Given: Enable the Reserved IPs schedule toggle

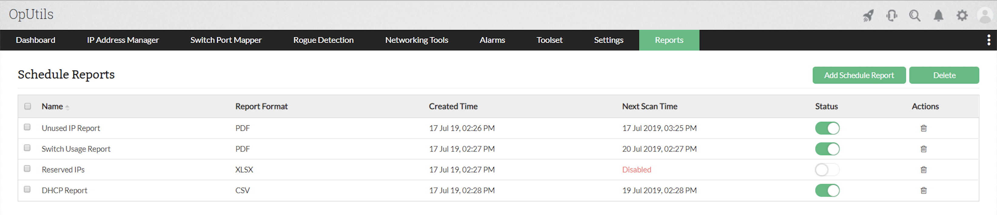Looking at the screenshot, I should point(827,170).
